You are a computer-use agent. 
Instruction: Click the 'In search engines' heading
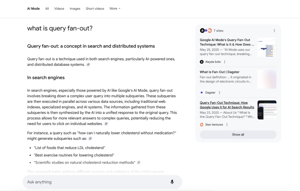[x=46, y=77]
